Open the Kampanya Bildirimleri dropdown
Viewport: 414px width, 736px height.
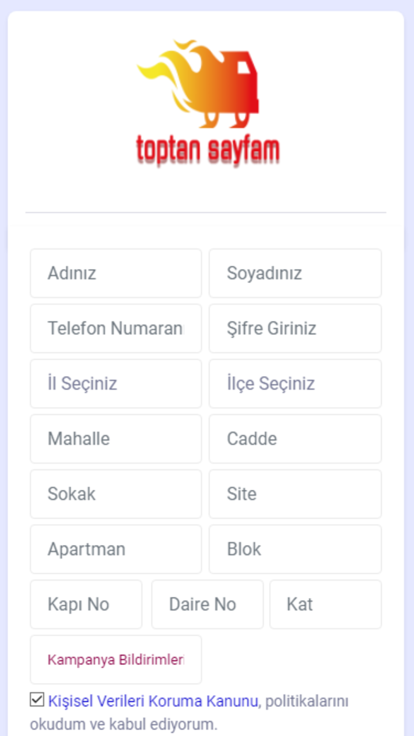tap(116, 659)
